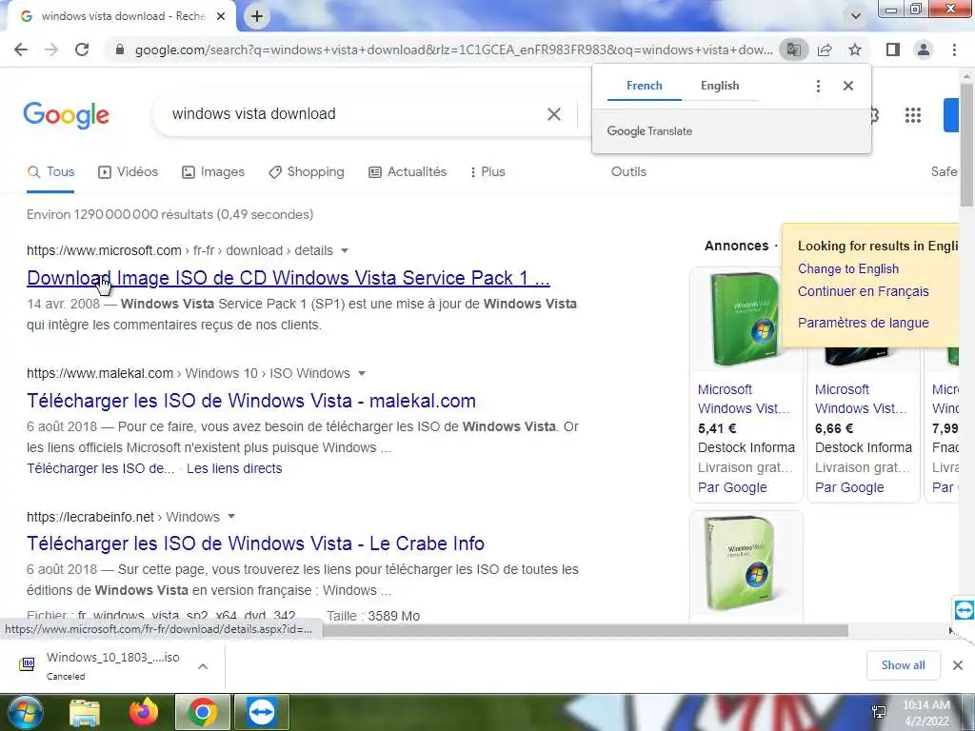Select French in translate popup
The height and width of the screenshot is (731, 975).
click(x=645, y=86)
